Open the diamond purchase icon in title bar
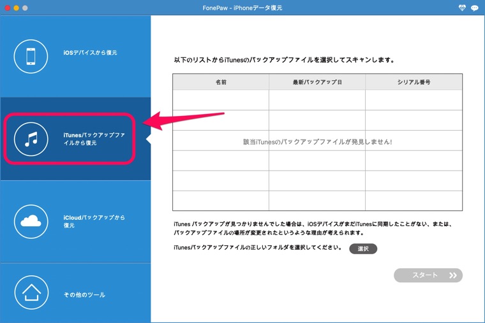The width and height of the screenshot is (485, 323). click(462, 8)
